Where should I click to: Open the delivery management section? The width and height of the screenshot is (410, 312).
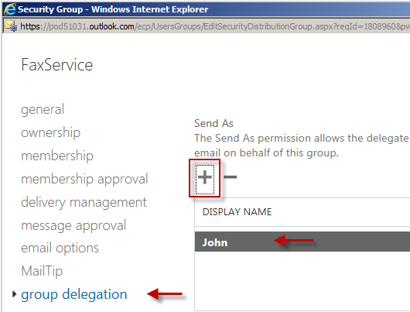point(84,202)
